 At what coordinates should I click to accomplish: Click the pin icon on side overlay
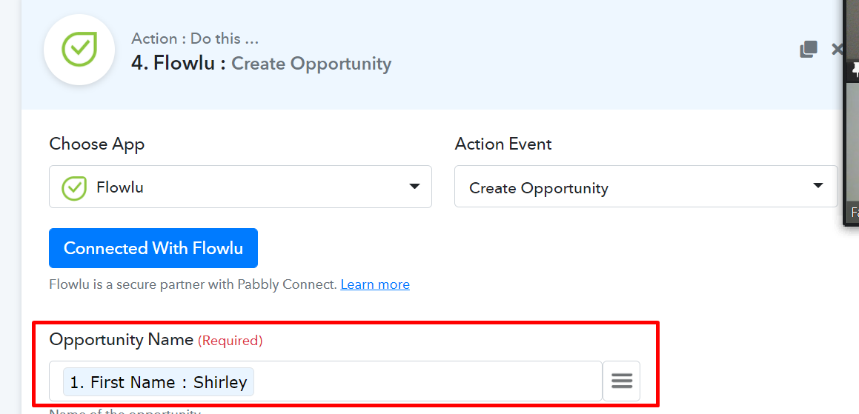click(x=855, y=70)
